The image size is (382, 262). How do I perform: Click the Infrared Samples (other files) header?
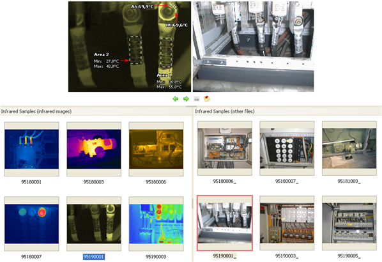[x=225, y=111]
